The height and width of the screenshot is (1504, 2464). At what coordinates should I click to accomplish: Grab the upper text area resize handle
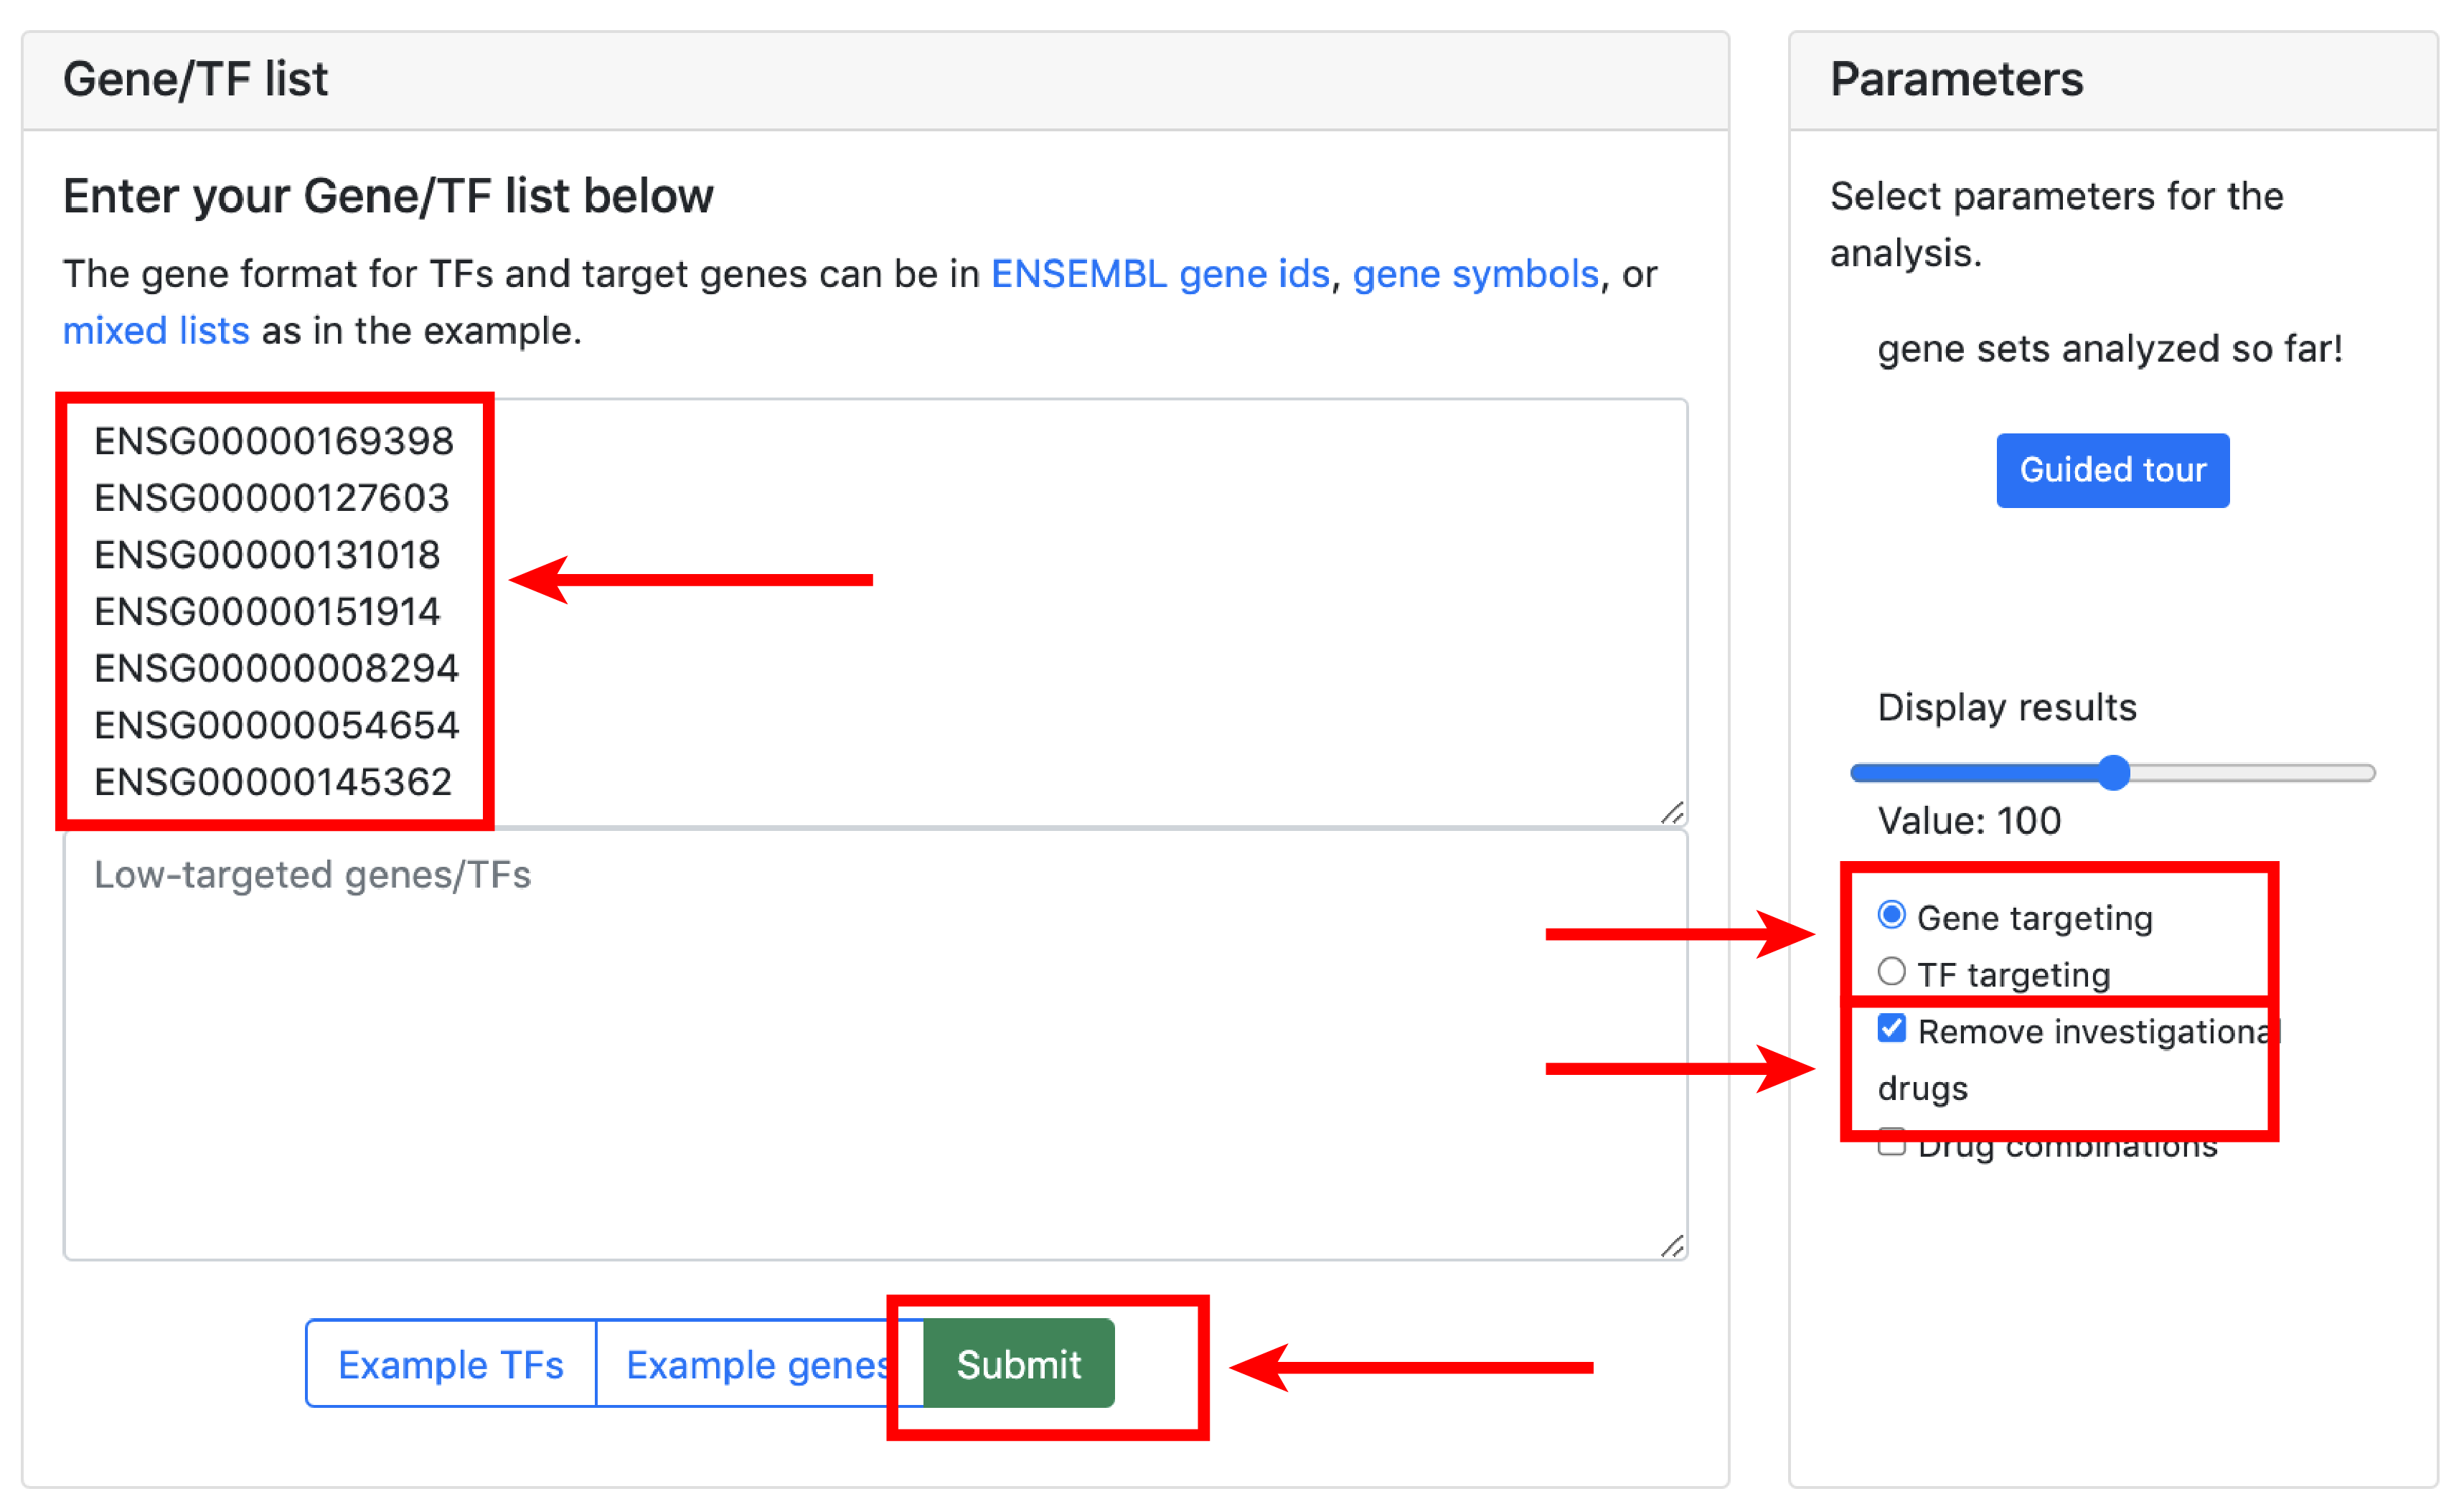[1672, 812]
